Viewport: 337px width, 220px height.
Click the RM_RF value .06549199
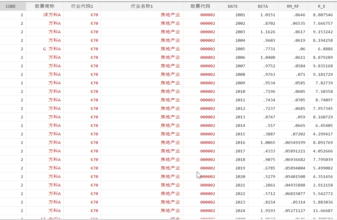point(293,143)
